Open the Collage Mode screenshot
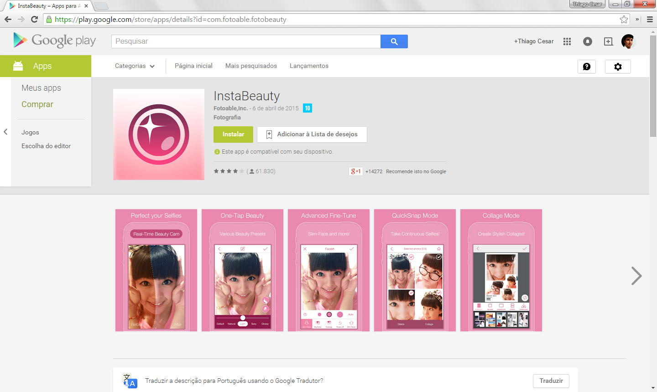The width and height of the screenshot is (657, 392). coord(501,270)
